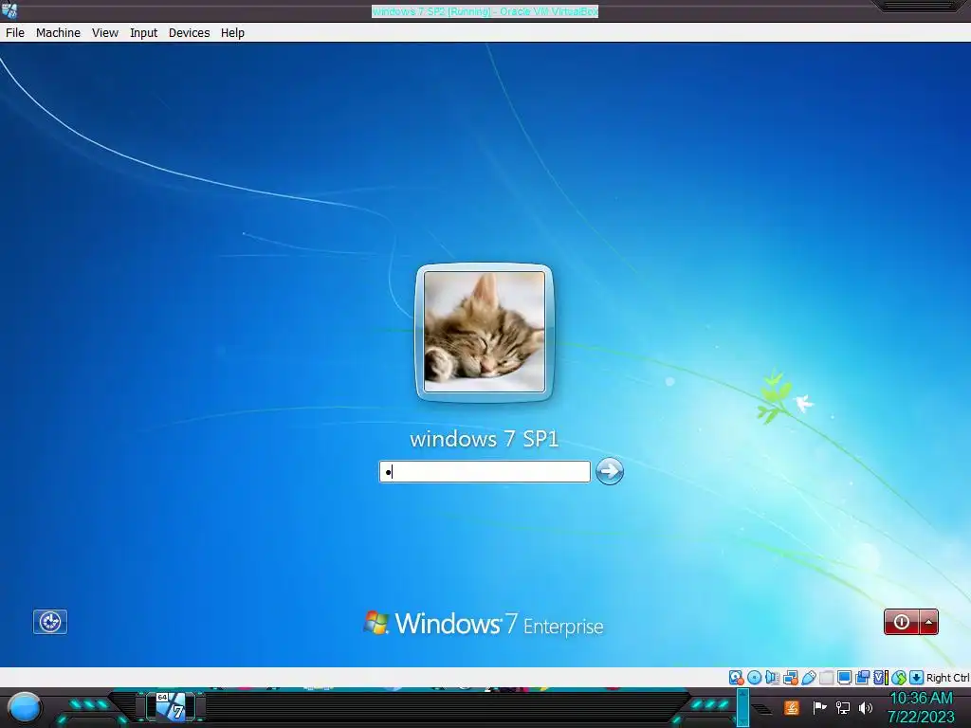Click the volume speaker tray icon
Image resolution: width=971 pixels, height=728 pixels.
pos(866,707)
